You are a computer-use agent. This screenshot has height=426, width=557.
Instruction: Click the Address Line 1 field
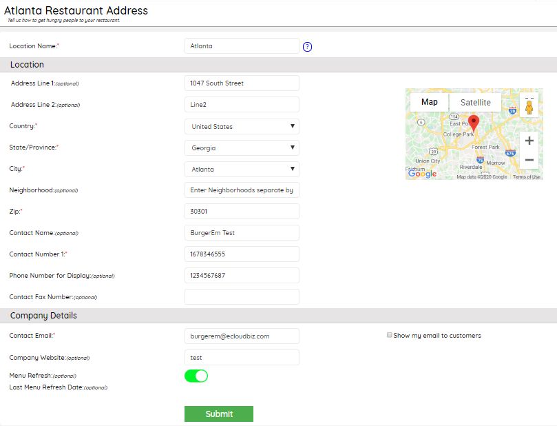(242, 83)
